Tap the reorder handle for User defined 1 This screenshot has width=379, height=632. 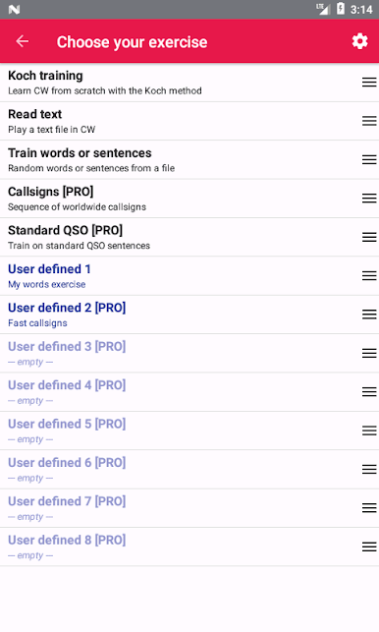point(369,275)
